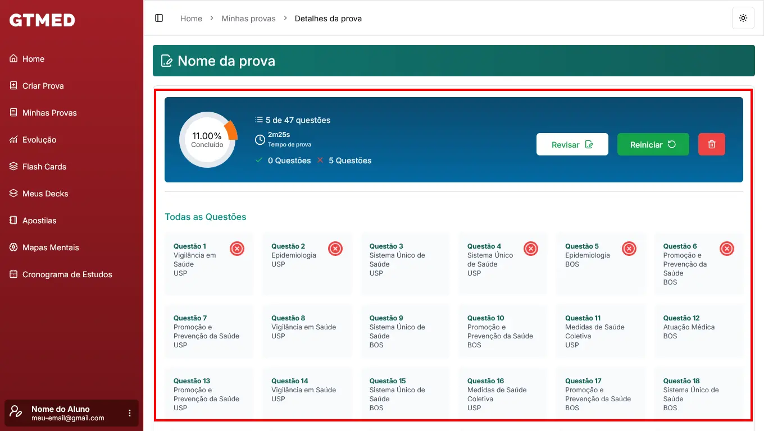Open the Questão 1 card
Image resolution: width=764 pixels, height=431 pixels.
tap(197, 263)
